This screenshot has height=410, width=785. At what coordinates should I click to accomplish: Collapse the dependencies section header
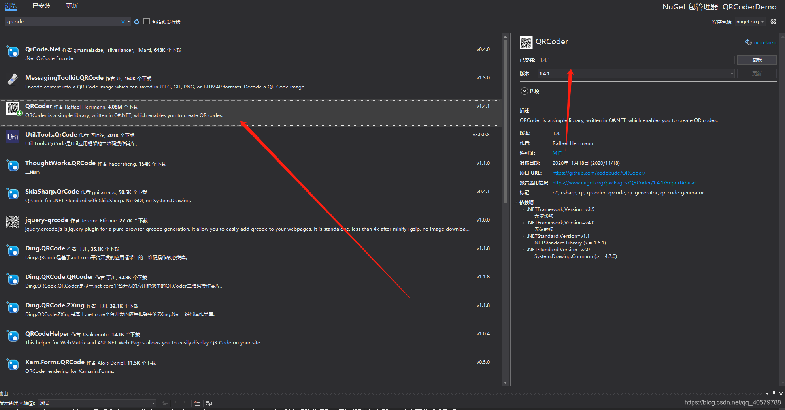point(516,203)
